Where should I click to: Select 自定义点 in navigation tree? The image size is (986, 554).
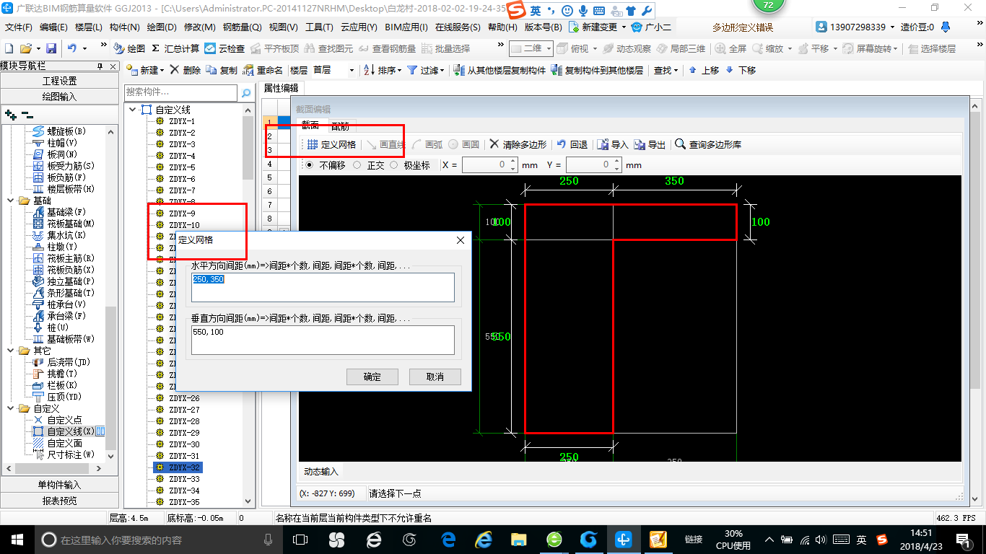tap(64, 420)
